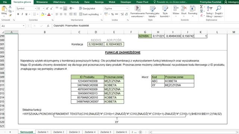Screen dimensions: 239x134
Task: Open Sortuj i filtruj menu
Action: coord(210,12)
